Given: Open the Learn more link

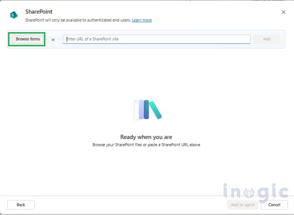Looking at the screenshot, I should click(x=141, y=20).
